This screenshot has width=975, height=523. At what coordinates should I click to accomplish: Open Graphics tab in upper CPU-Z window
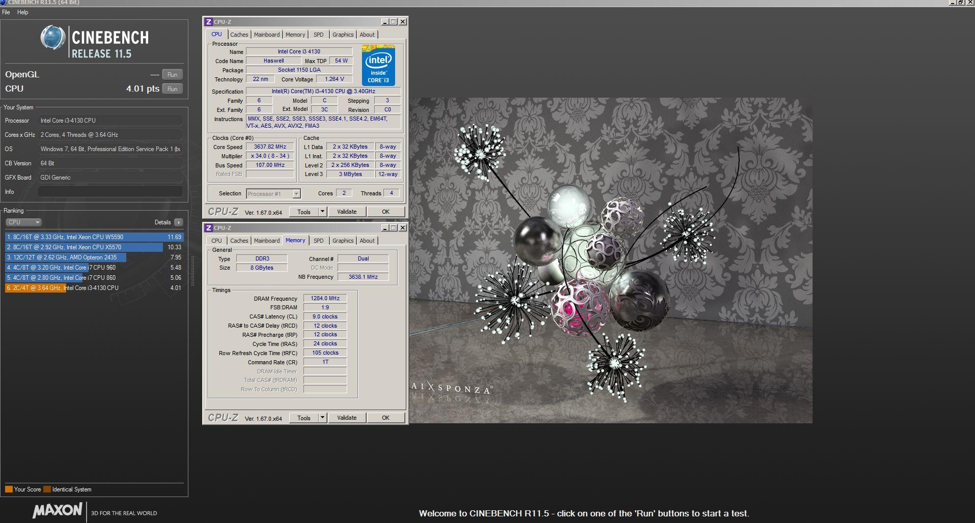coord(343,35)
